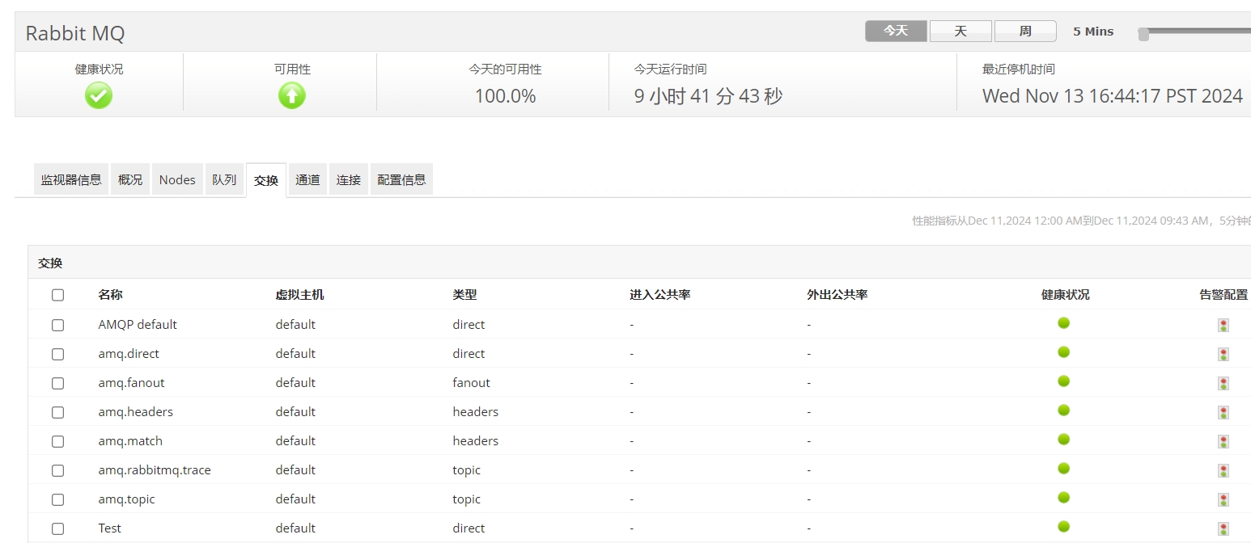1251x543 pixels.
Task: Sort by the 名称 column header
Action: click(x=110, y=295)
